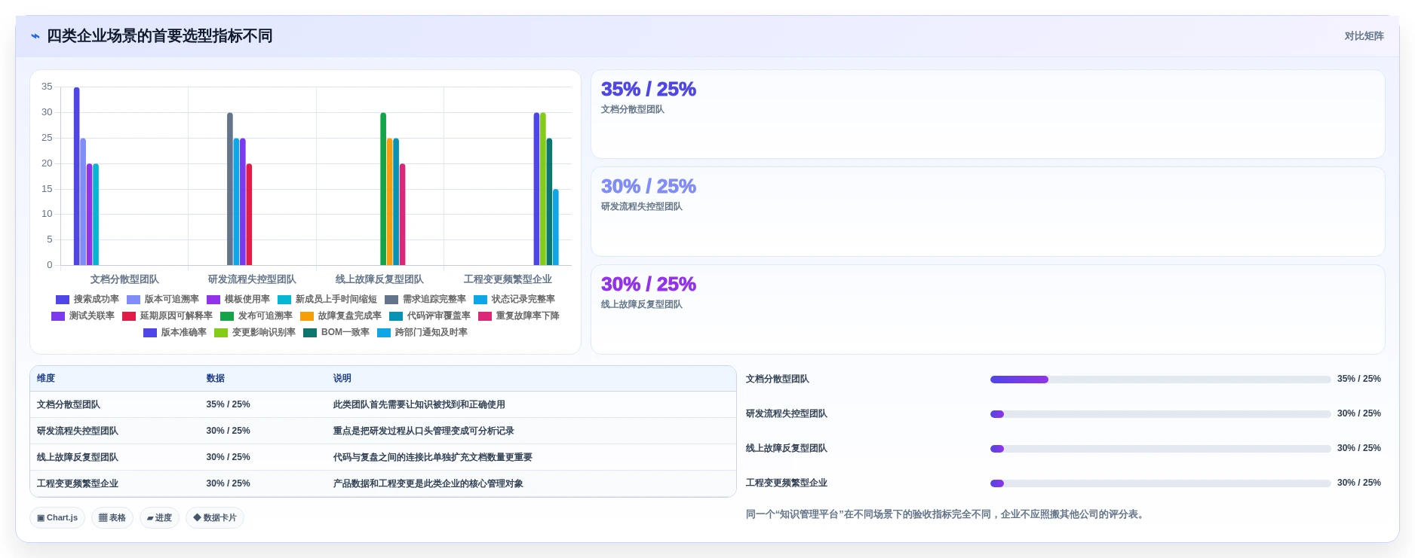Screen dimensions: 1415x558
Task: Click the 线上故障反复型团队 progress bar
Action: point(1160,449)
